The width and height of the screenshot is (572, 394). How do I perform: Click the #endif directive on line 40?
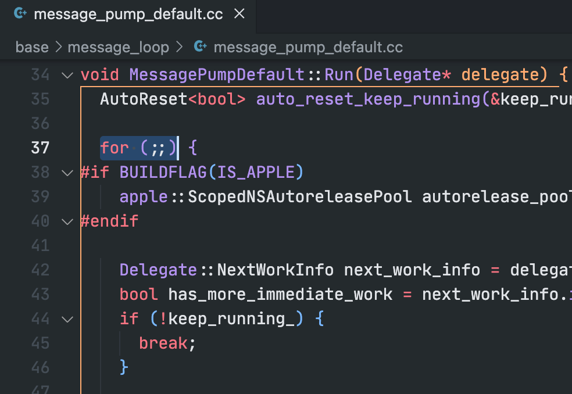109,221
